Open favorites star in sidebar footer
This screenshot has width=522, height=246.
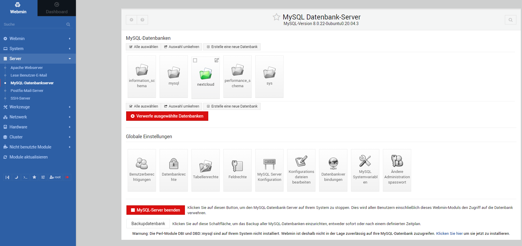34,177
